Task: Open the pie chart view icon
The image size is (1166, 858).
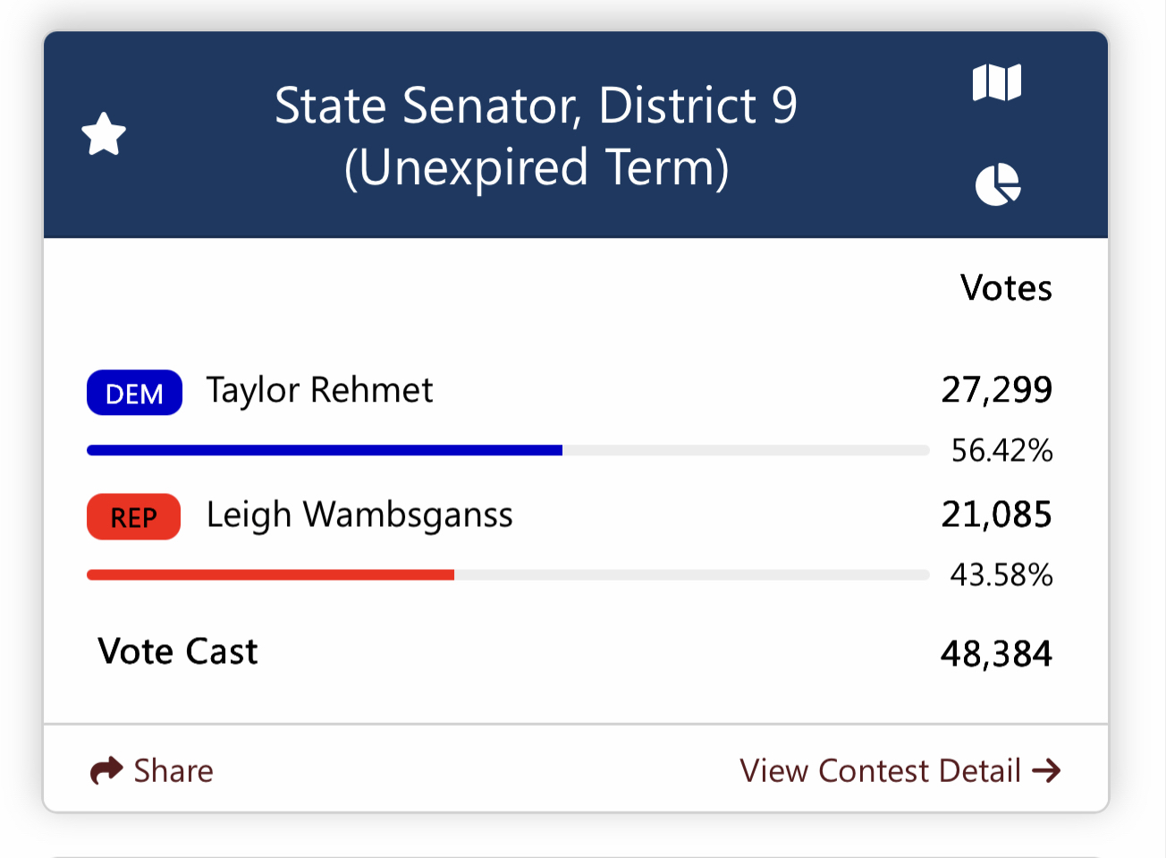Action: [998, 184]
